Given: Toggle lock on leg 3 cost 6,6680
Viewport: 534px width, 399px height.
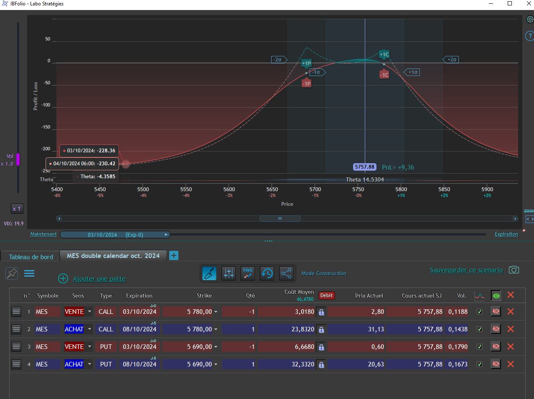Looking at the screenshot, I should click(321, 347).
